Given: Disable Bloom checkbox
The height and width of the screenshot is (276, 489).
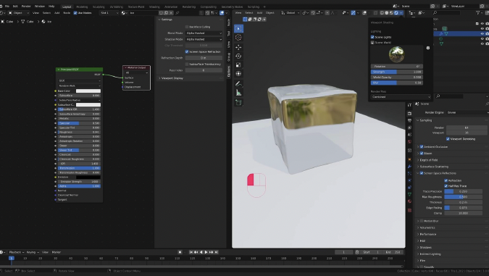Looking at the screenshot, I should 422,153.
